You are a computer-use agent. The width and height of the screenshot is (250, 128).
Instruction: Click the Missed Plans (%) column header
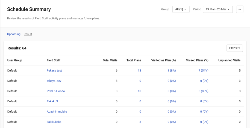(x=197, y=60)
